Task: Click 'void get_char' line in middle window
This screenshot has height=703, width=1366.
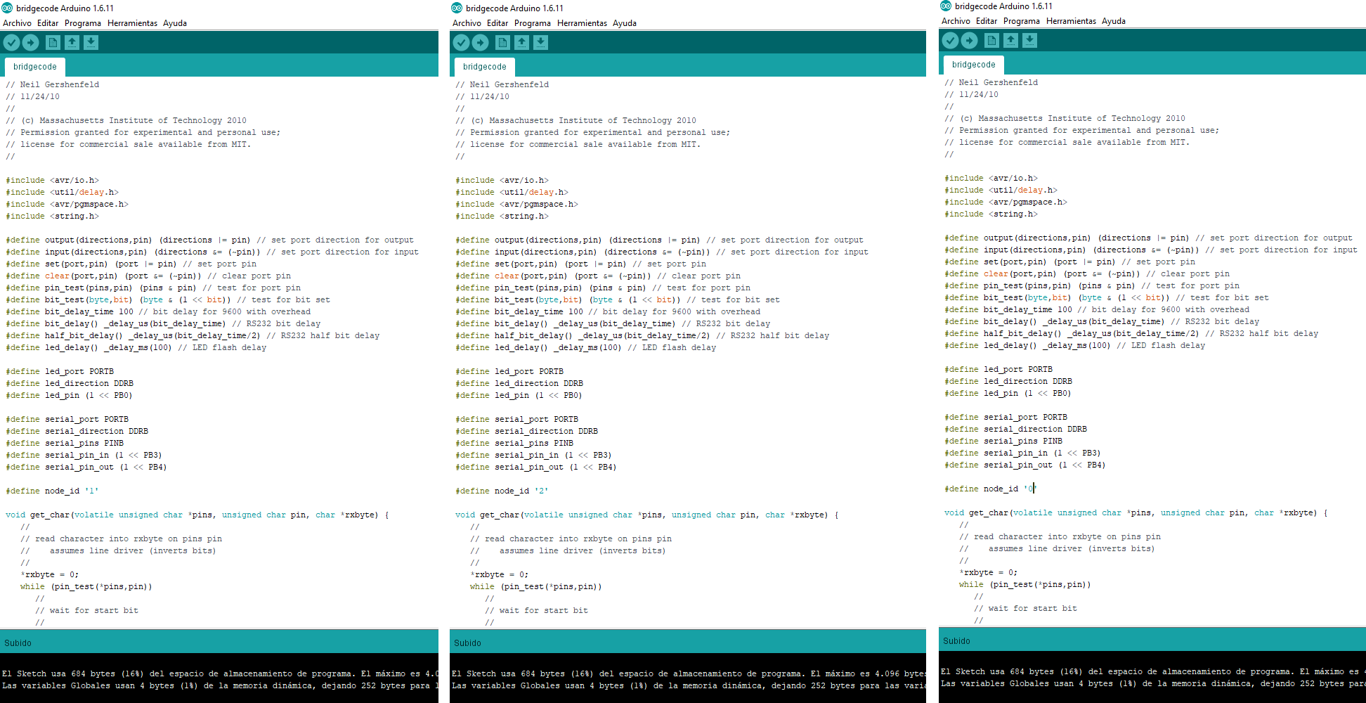Action: (x=647, y=515)
